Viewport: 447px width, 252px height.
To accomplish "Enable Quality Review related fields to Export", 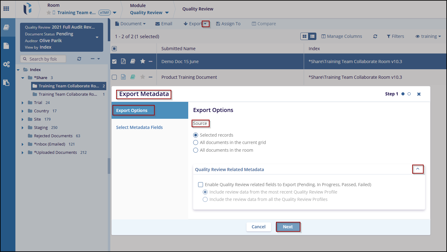I will point(201,185).
